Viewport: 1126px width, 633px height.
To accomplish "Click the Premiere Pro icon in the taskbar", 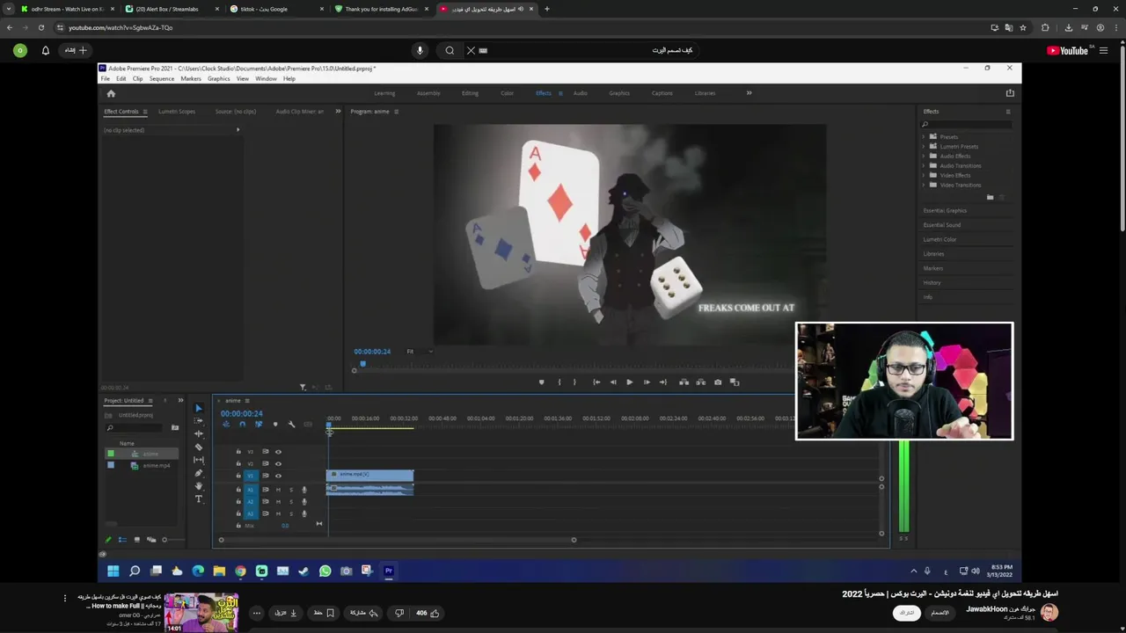I will [x=388, y=571].
